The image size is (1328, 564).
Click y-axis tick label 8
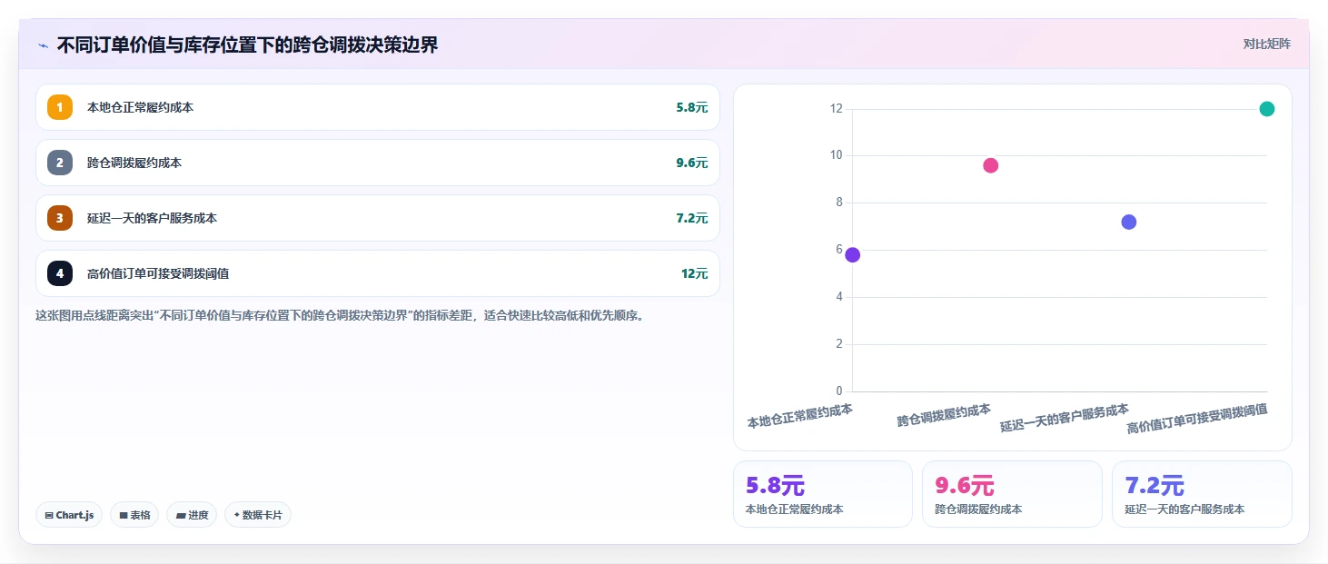pyautogui.click(x=839, y=203)
